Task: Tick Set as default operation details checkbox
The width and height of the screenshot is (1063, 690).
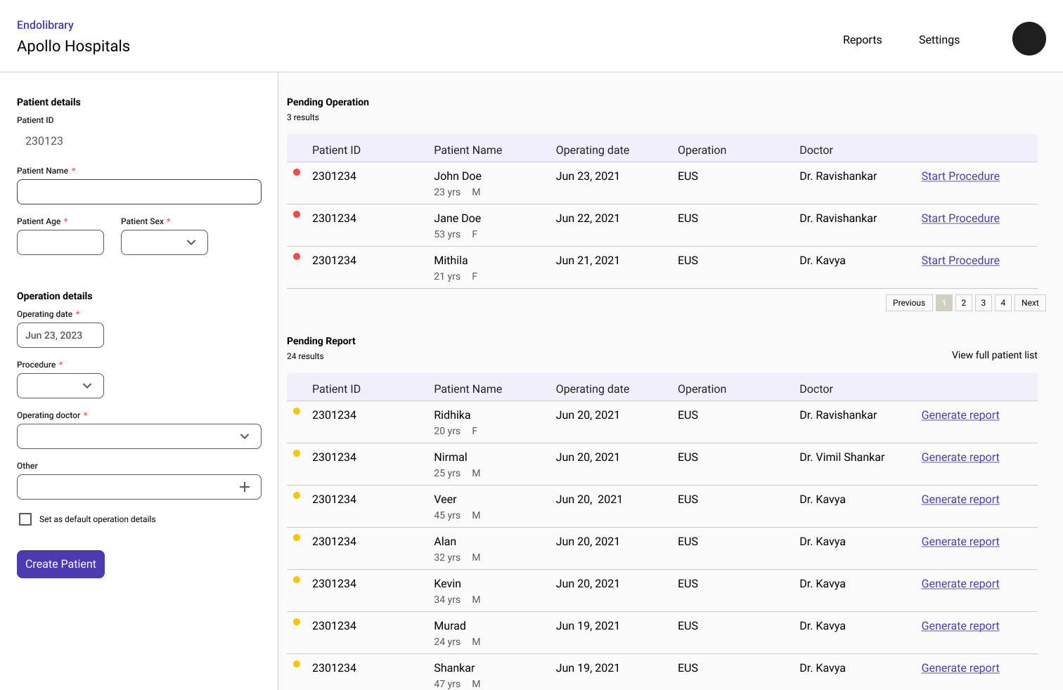Action: point(25,519)
